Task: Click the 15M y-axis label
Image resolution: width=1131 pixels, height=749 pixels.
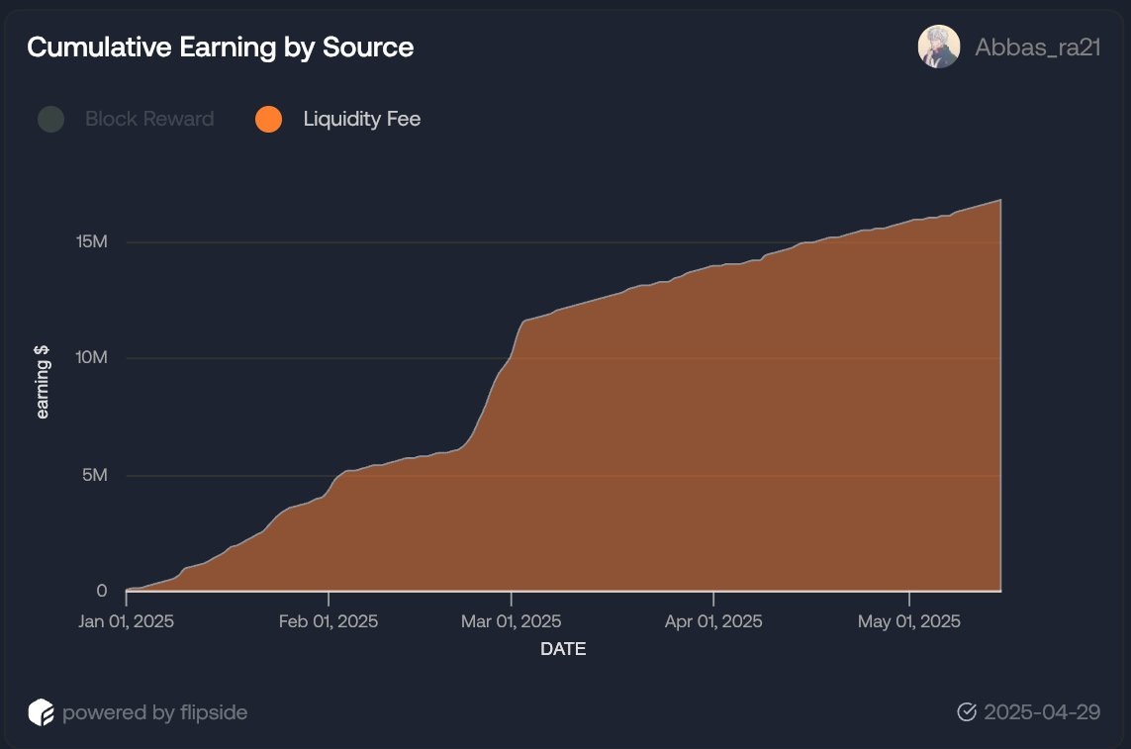Action: click(92, 241)
